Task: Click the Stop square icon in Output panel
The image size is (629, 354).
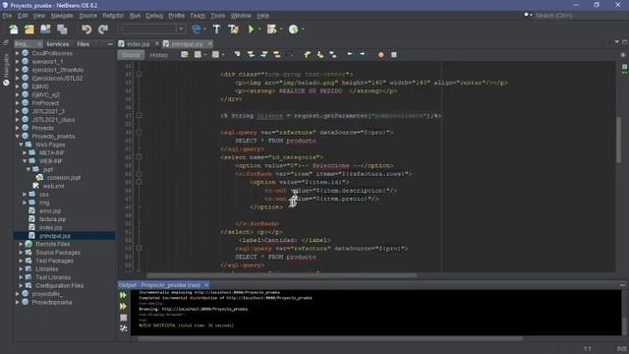Action: (x=123, y=318)
